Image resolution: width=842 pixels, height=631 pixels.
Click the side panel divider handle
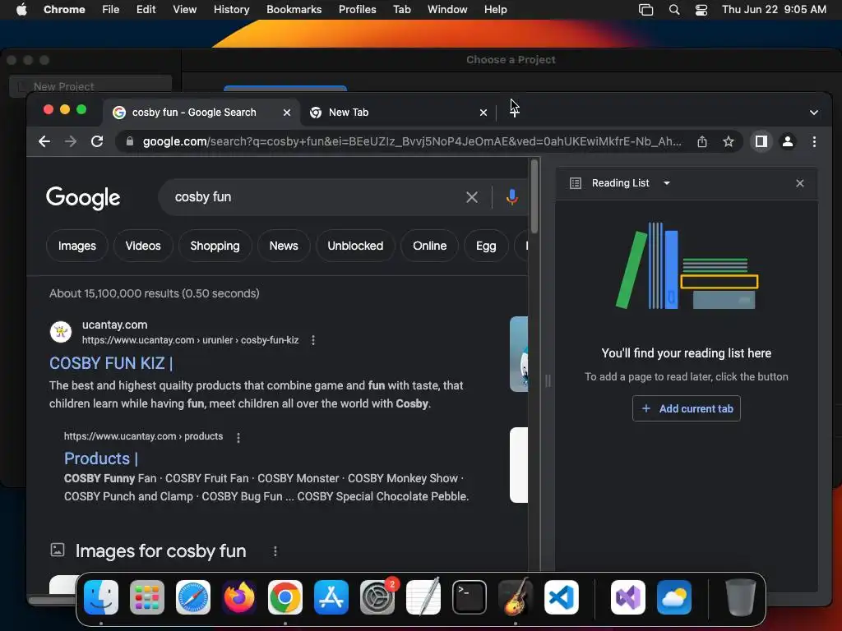[548, 381]
